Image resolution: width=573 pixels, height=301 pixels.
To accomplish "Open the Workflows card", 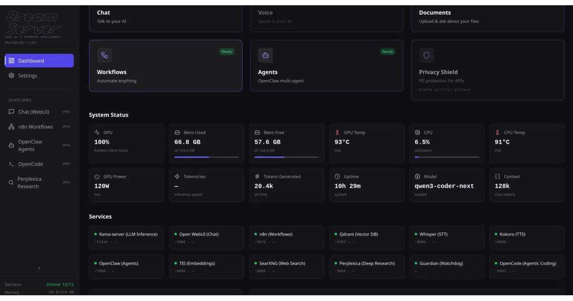I will click(166, 65).
